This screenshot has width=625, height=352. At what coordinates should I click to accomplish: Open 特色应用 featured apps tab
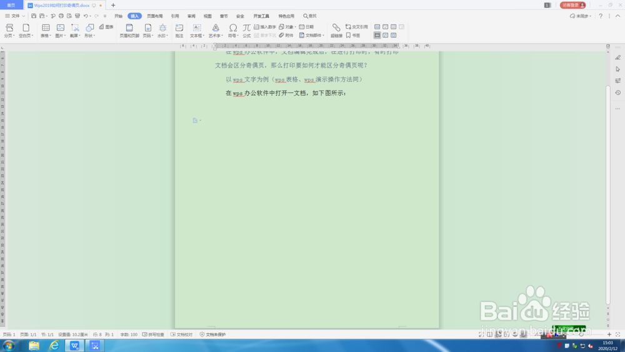tap(286, 16)
